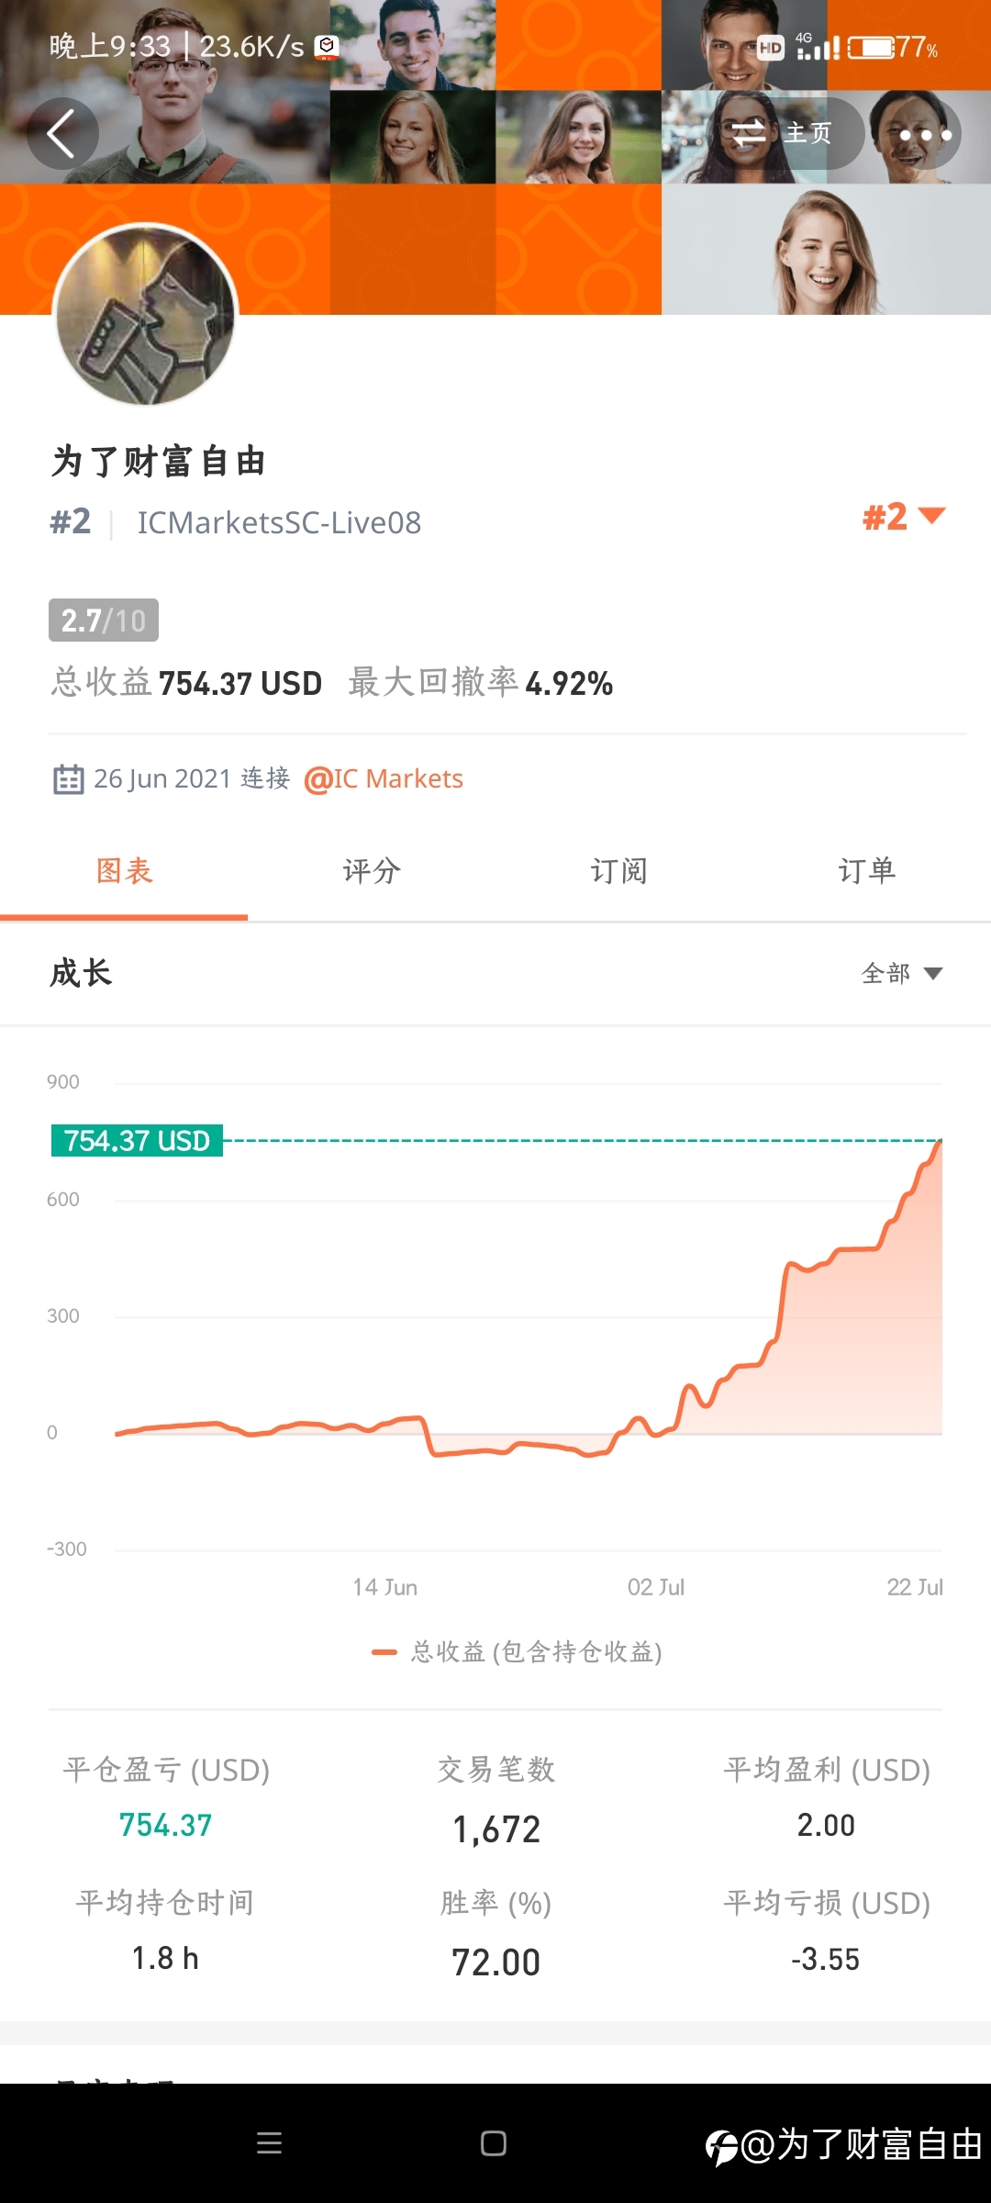Switch to the 评分 tab
Screen dimensions: 991x2203
coord(372,870)
